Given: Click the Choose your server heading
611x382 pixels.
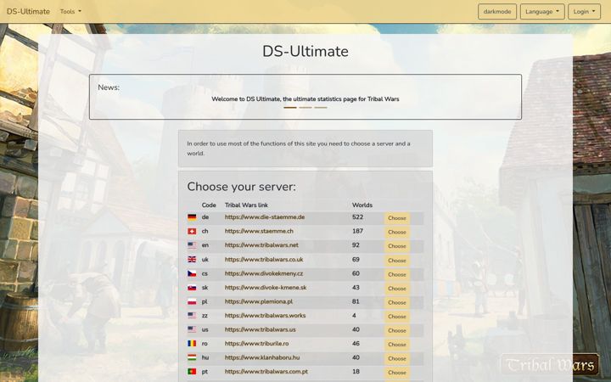Looking at the screenshot, I should [242, 187].
